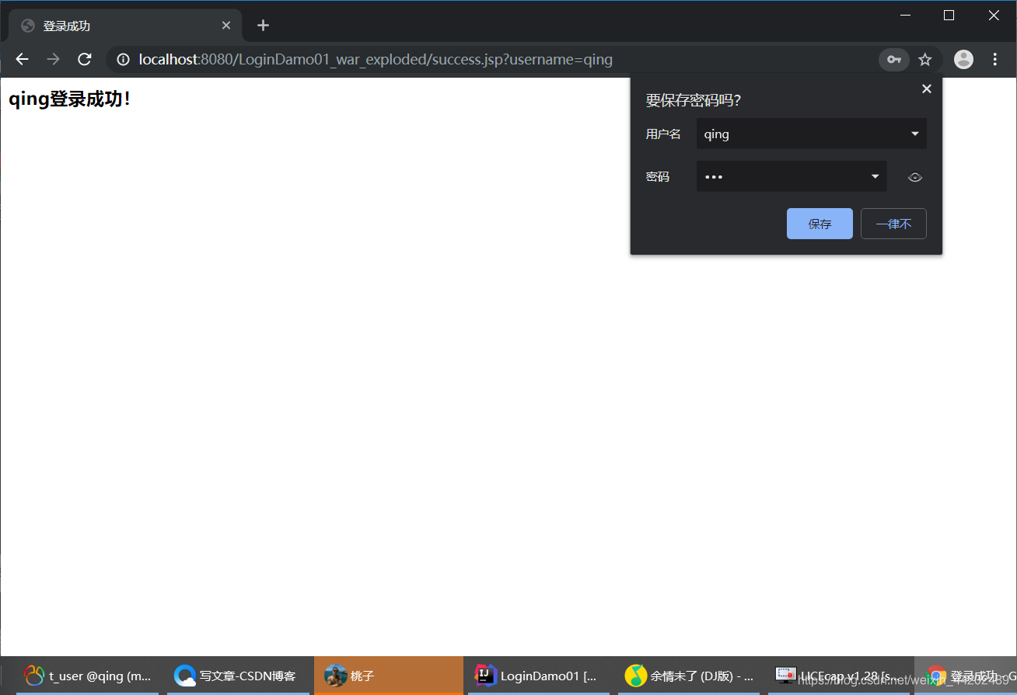Open the Chrome three-dot menu
Screen dimensions: 1017x695
pos(995,59)
